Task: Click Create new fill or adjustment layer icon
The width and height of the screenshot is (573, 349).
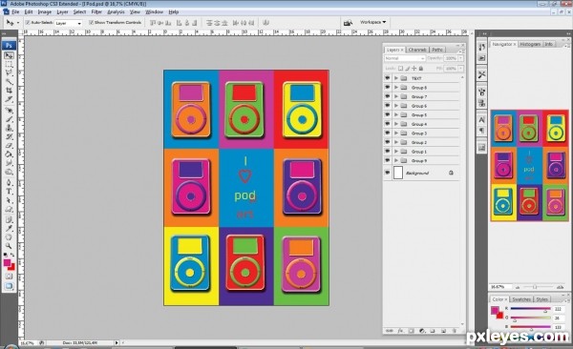Action: pyautogui.click(x=422, y=331)
